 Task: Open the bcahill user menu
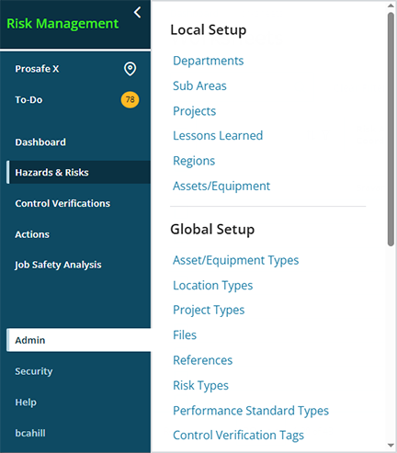point(30,433)
